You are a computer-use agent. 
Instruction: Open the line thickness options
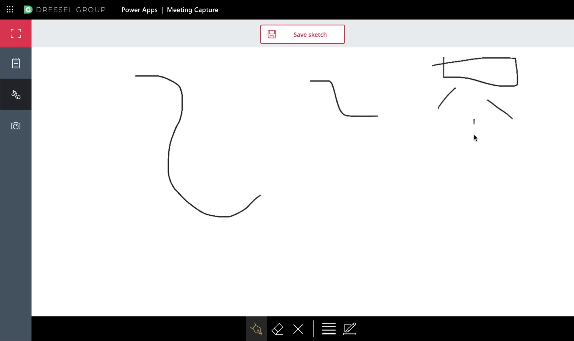click(329, 329)
